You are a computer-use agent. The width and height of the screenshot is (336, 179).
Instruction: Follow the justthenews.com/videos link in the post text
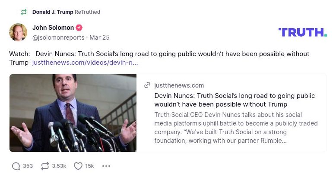pyautogui.click(x=85, y=63)
